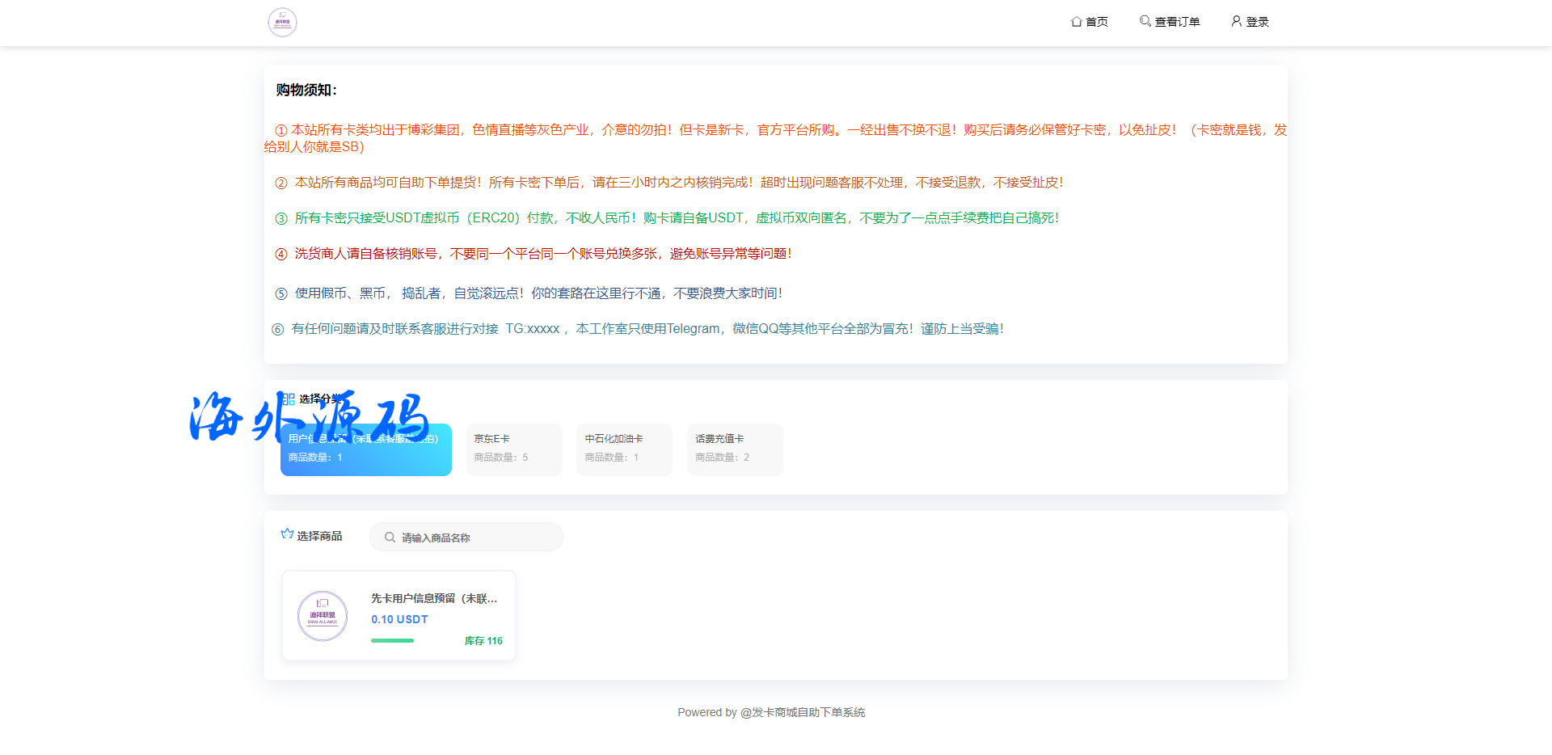This screenshot has width=1552, height=755.
Task: Click the 0.10 USDT price text
Action: pos(399,619)
